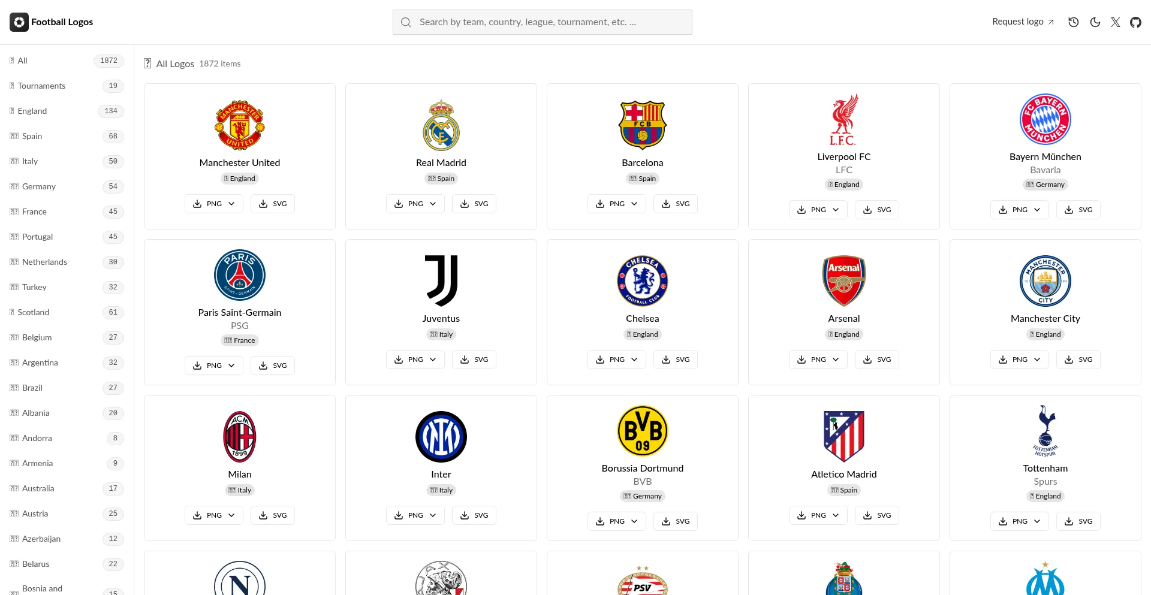Expand PNG dropdown for Juventus

(415, 360)
